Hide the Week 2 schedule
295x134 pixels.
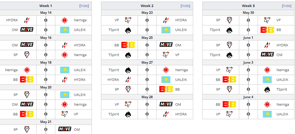tap(185, 6)
